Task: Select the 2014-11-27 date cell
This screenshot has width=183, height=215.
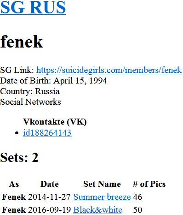Action: click(49, 197)
